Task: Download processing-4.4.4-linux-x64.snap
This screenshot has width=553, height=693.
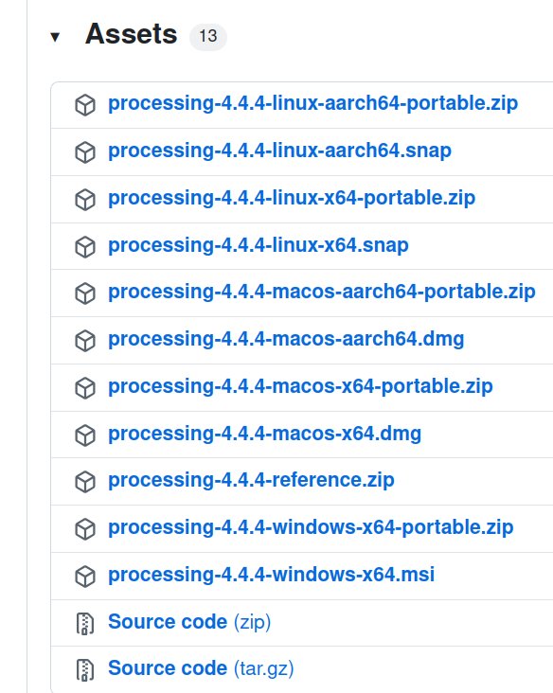Action: [259, 245]
